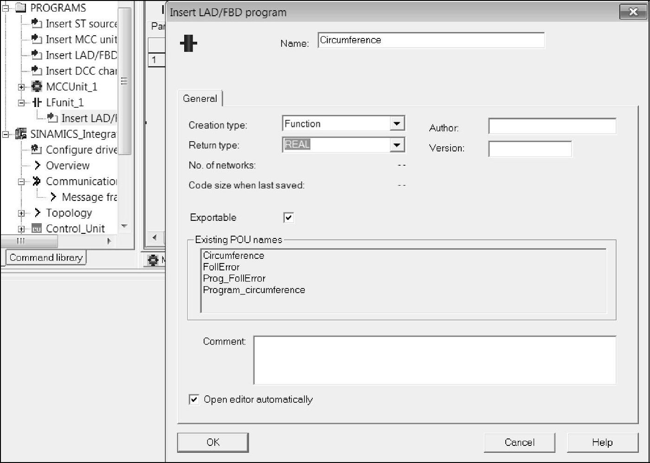Click the LAD/FBD dialog program icon

188,43
